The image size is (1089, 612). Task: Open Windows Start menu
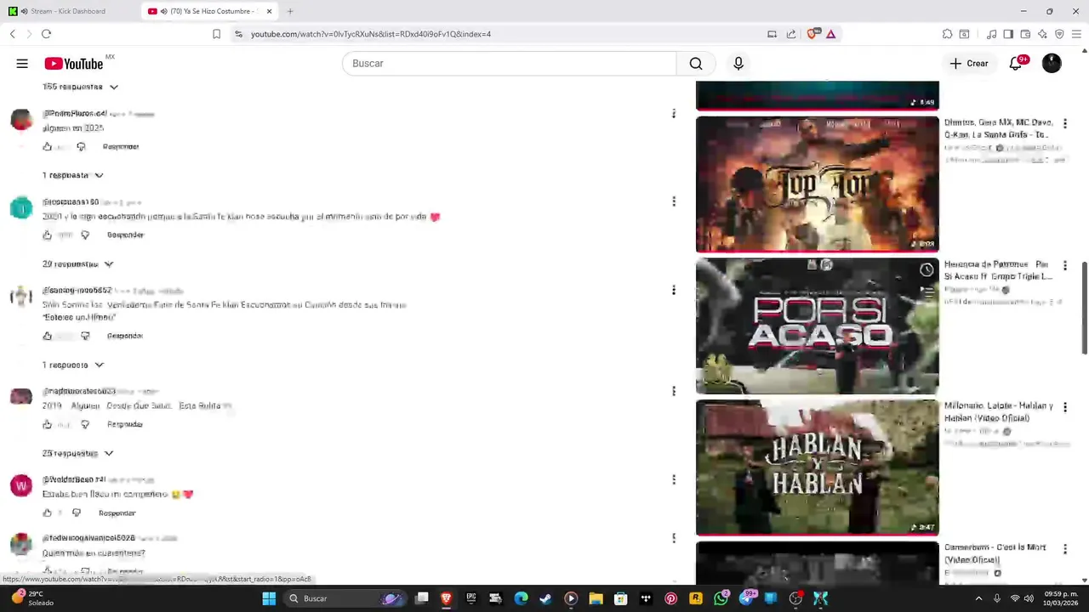click(x=269, y=598)
